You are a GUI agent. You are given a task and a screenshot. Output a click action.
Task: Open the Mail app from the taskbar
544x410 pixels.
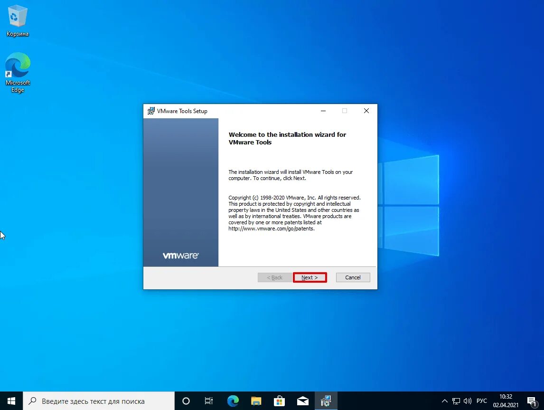(302, 401)
